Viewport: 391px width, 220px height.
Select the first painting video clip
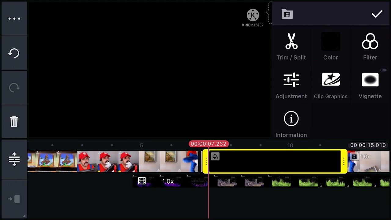(52, 161)
